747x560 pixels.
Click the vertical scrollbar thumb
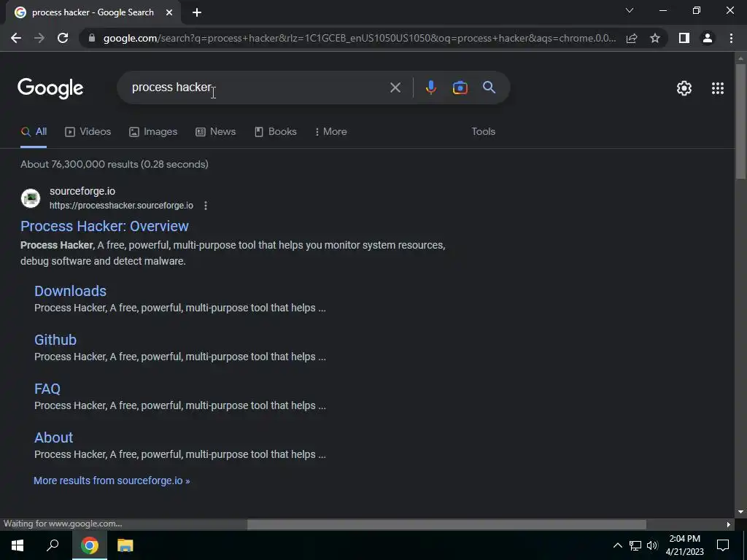tap(740, 122)
